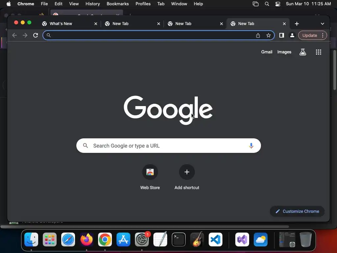This screenshot has width=337, height=253.
Task: Close the What's New tab
Action: (x=96, y=24)
